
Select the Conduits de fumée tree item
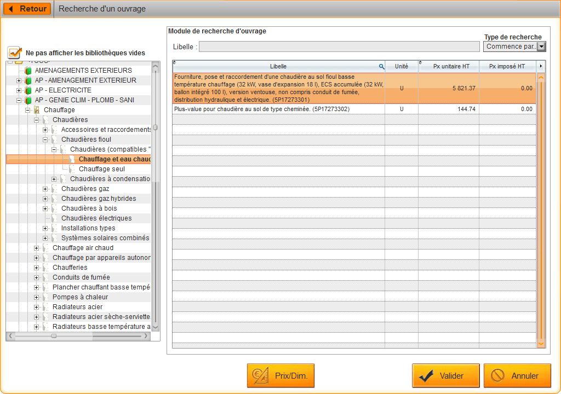point(81,277)
